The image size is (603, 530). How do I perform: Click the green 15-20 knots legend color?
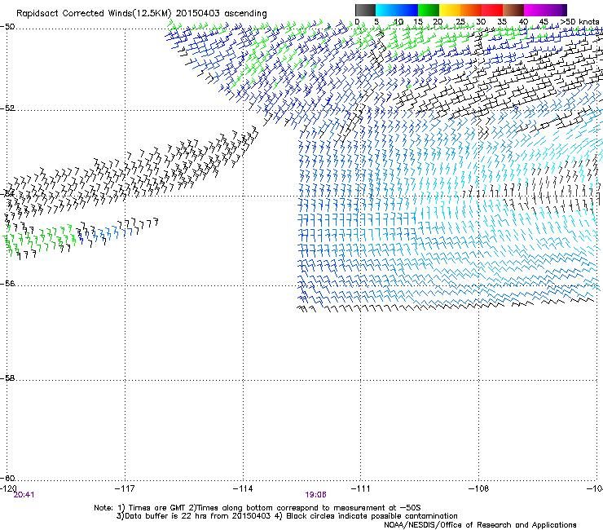tap(429, 10)
